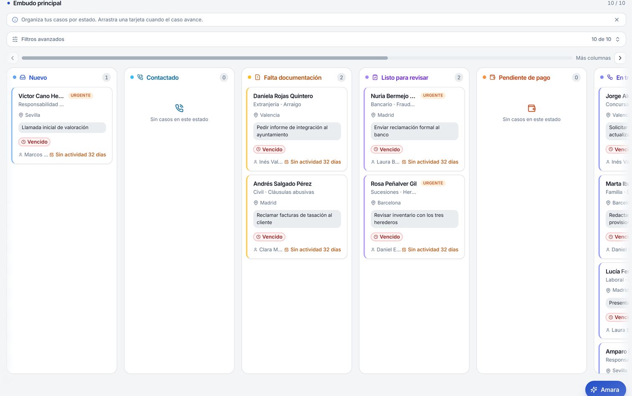Open the Filtros avanzados sliders icon
The height and width of the screenshot is (396, 632).
pyautogui.click(x=15, y=39)
